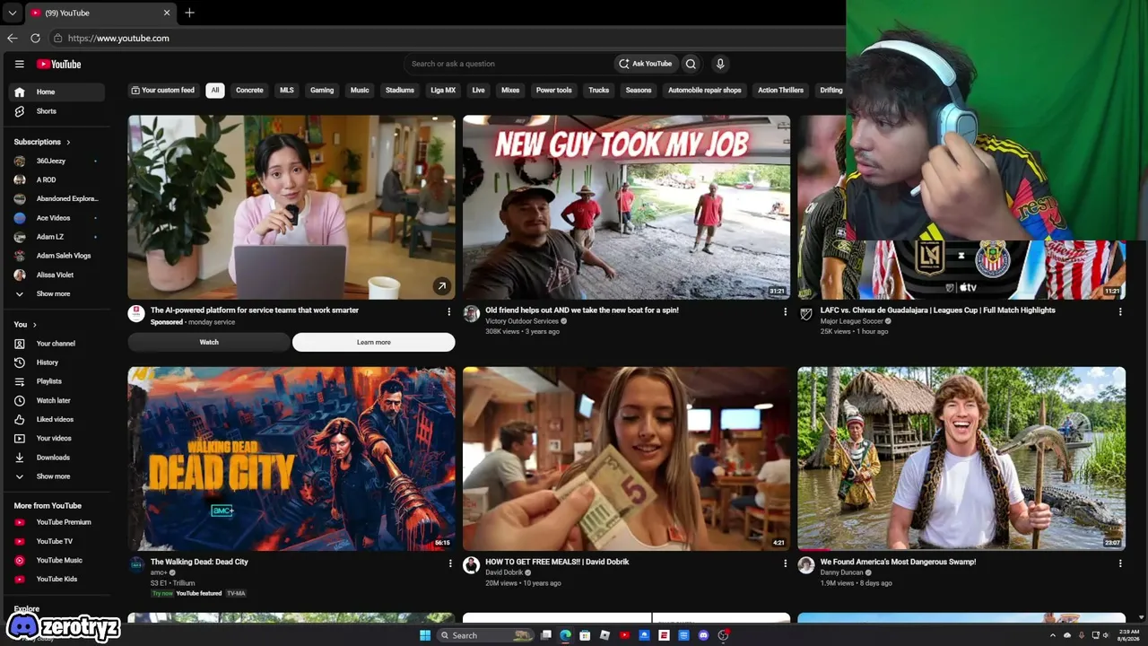The width and height of the screenshot is (1148, 646).
Task: Show hidden icons in the system tray
Action: pos(1053,635)
